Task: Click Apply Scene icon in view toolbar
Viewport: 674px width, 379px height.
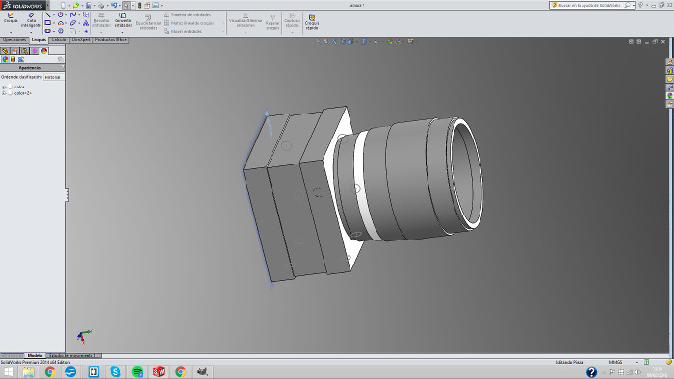Action: coord(398,41)
